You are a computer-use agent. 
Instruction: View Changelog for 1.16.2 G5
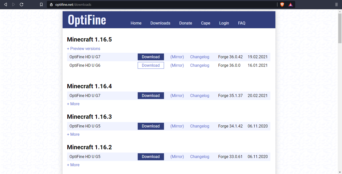pyautogui.click(x=200, y=156)
